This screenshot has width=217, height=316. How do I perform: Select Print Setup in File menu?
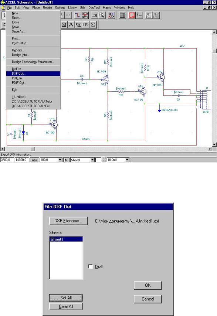pyautogui.click(x=33, y=43)
